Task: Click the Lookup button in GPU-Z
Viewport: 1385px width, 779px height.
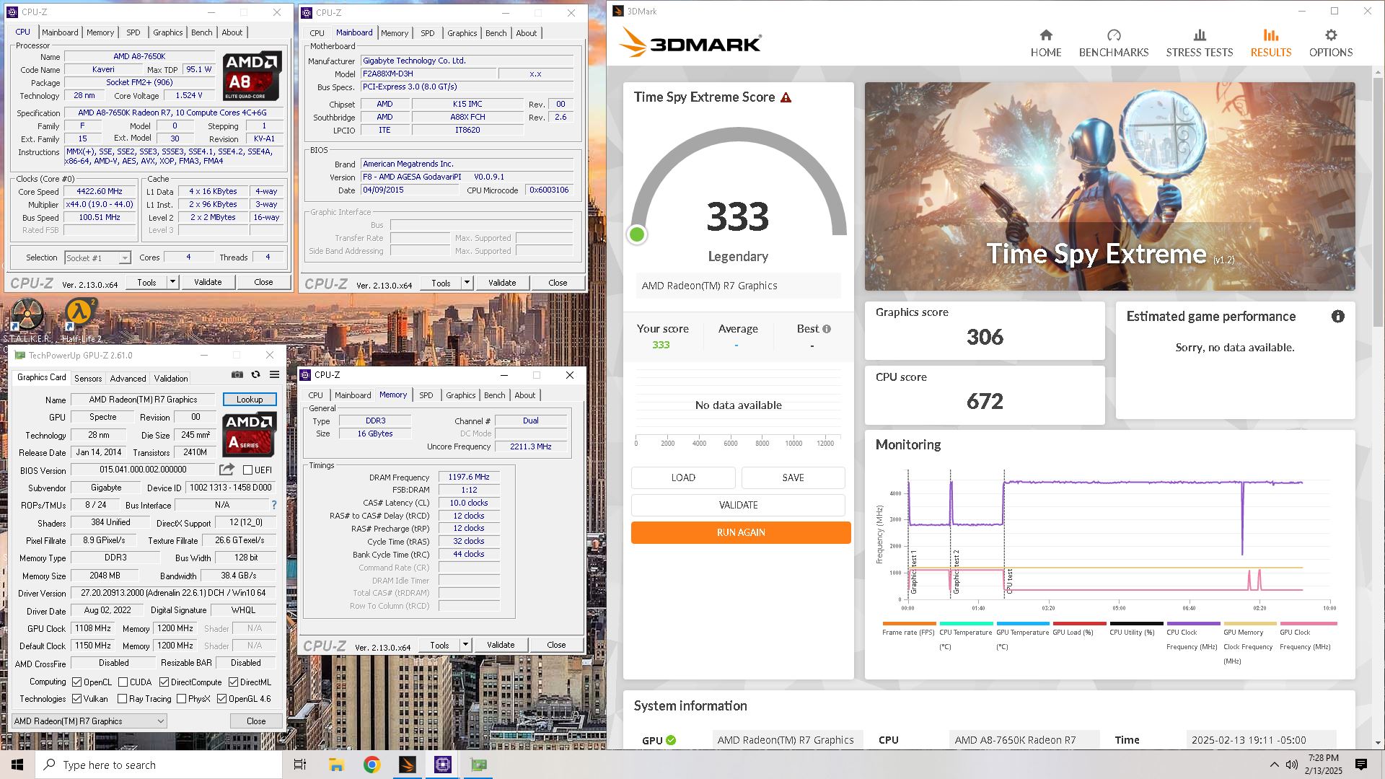Action: (250, 400)
